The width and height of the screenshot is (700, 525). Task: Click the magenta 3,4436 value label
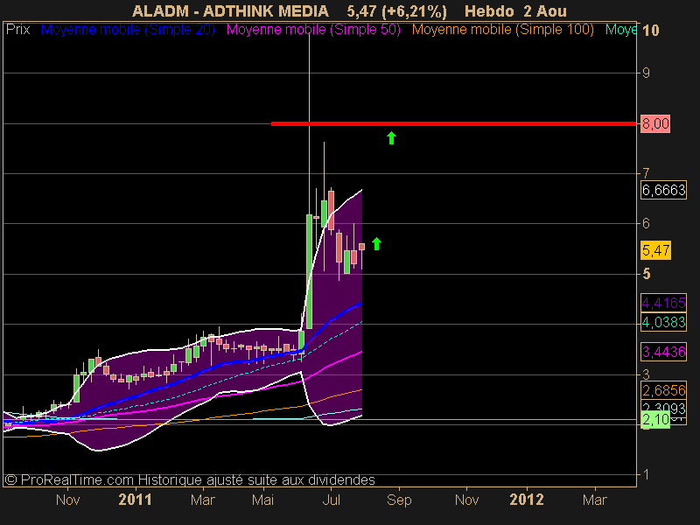(x=664, y=352)
